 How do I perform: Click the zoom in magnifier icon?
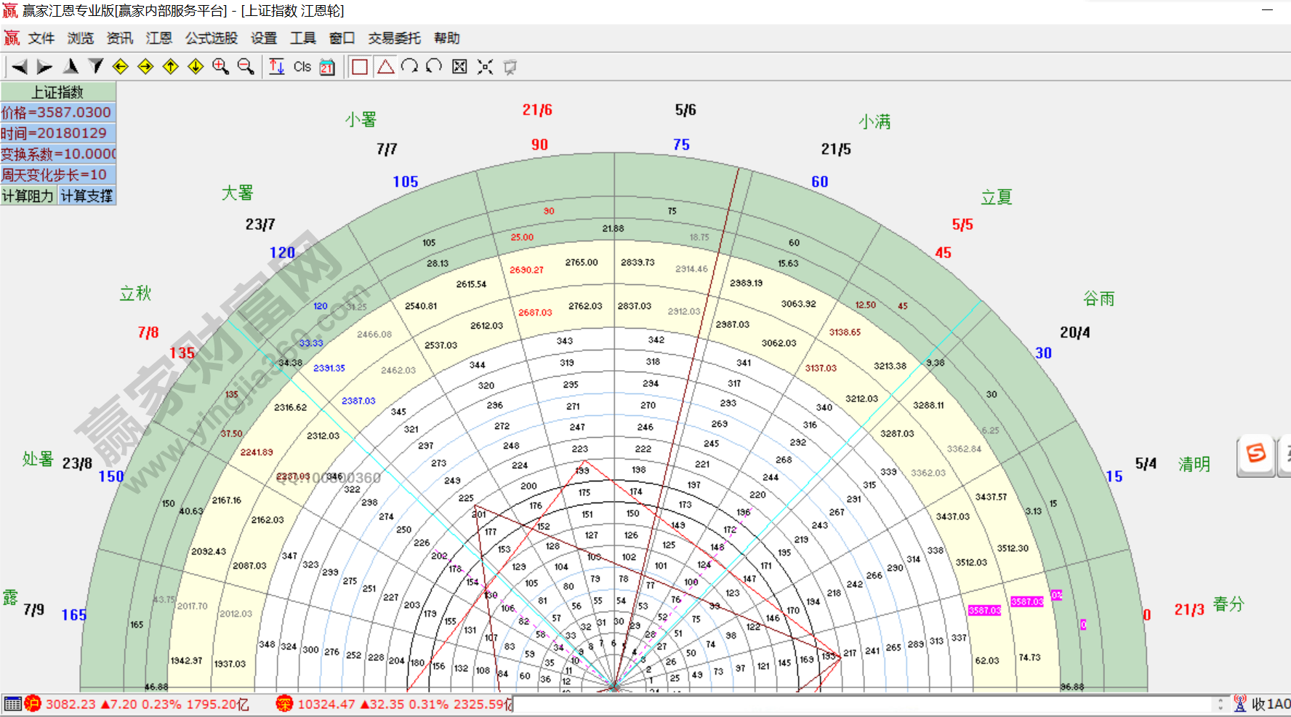tap(220, 67)
